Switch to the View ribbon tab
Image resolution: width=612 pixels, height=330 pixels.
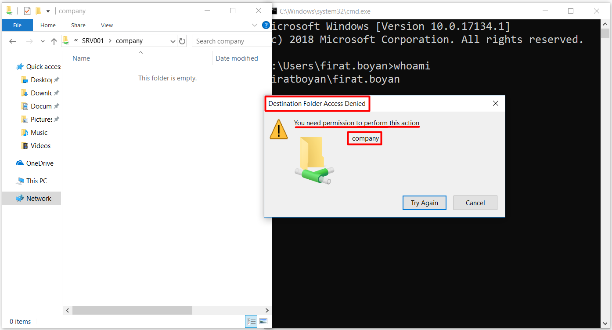[107, 25]
